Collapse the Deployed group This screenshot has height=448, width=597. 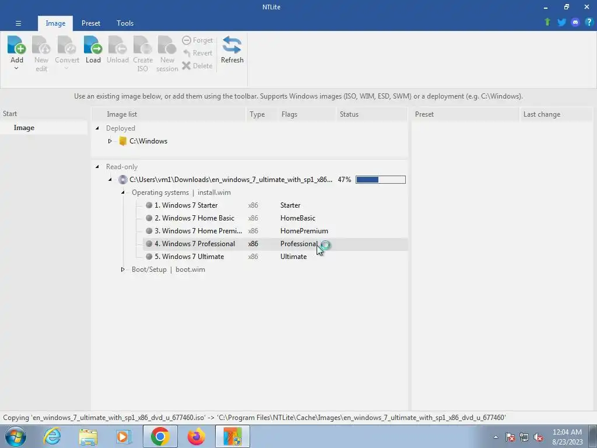point(97,128)
